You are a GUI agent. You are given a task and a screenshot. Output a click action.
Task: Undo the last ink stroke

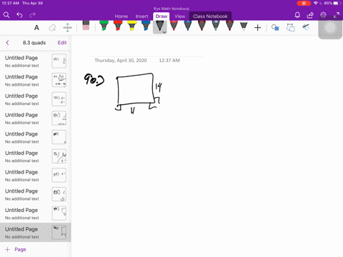(x=19, y=15)
